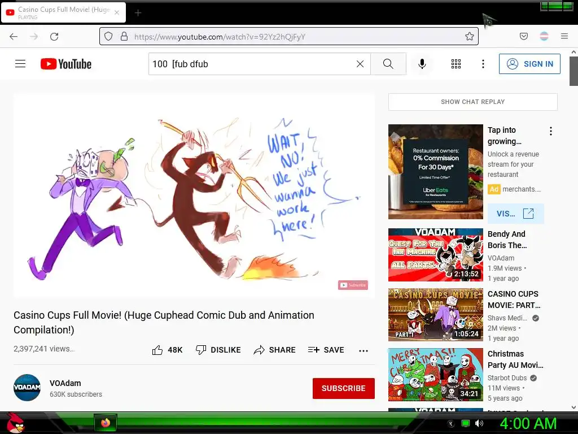Open a new browser tab
The width and height of the screenshot is (578, 434).
[138, 13]
